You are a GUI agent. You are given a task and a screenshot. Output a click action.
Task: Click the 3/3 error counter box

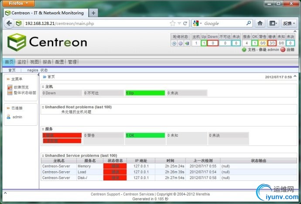(272, 43)
